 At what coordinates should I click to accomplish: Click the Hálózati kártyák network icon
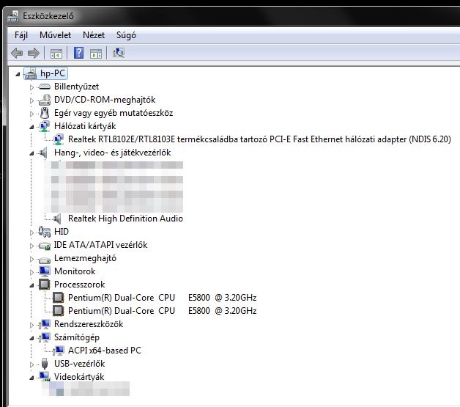[45, 126]
